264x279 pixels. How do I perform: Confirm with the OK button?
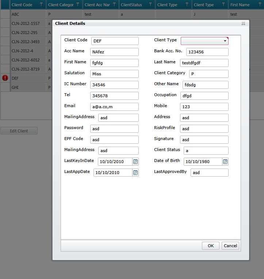coord(211,246)
